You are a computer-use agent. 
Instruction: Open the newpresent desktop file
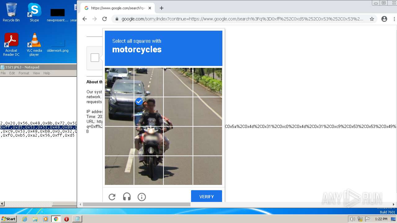[x=58, y=15]
